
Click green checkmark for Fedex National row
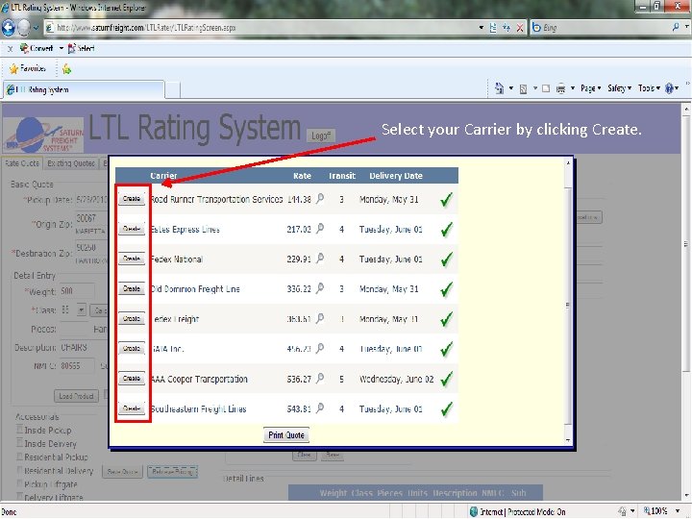(446, 259)
